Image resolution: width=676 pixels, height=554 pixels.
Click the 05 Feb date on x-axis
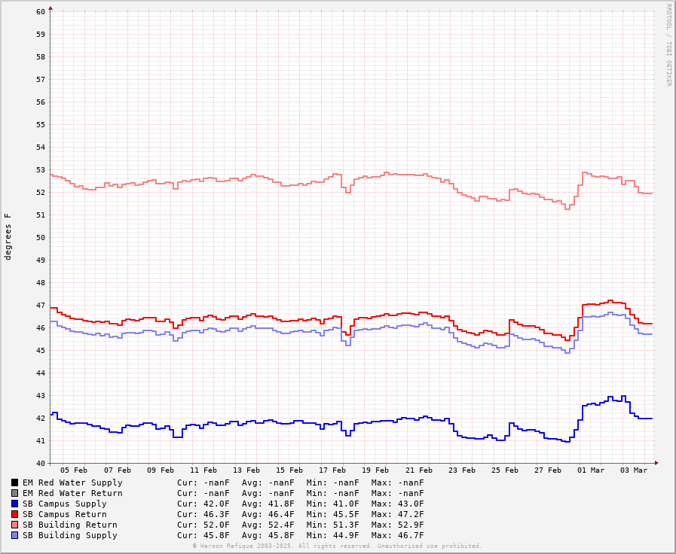coord(74,470)
